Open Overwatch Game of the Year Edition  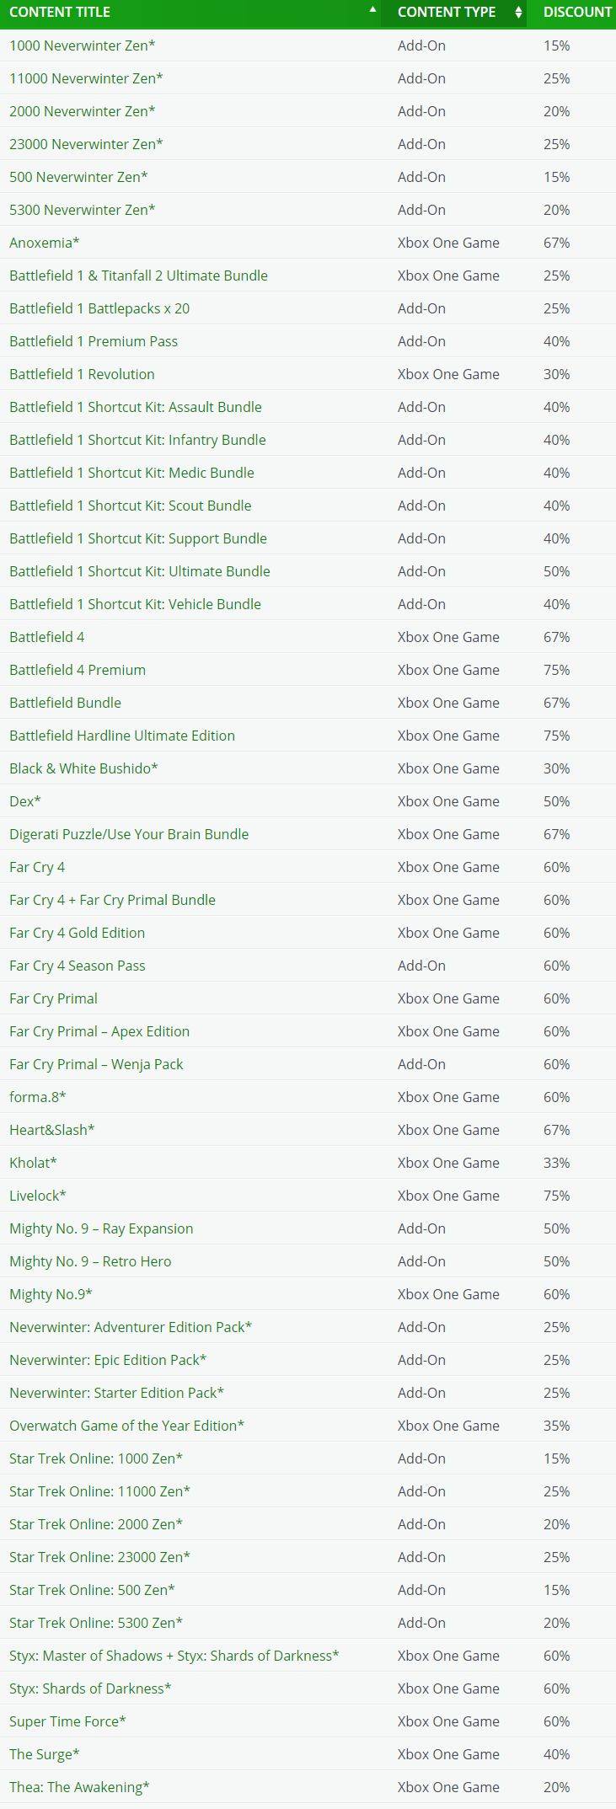[x=127, y=1426]
